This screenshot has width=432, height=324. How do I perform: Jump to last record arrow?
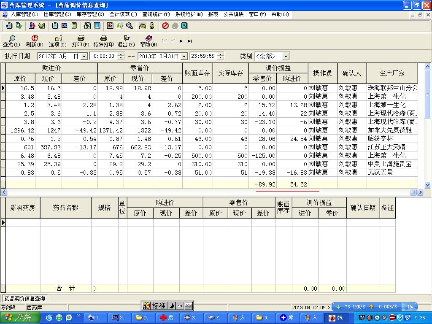[x=190, y=41]
